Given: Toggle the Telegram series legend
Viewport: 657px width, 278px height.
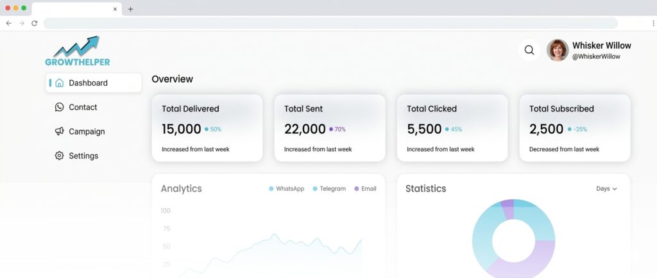Looking at the screenshot, I should pos(329,189).
